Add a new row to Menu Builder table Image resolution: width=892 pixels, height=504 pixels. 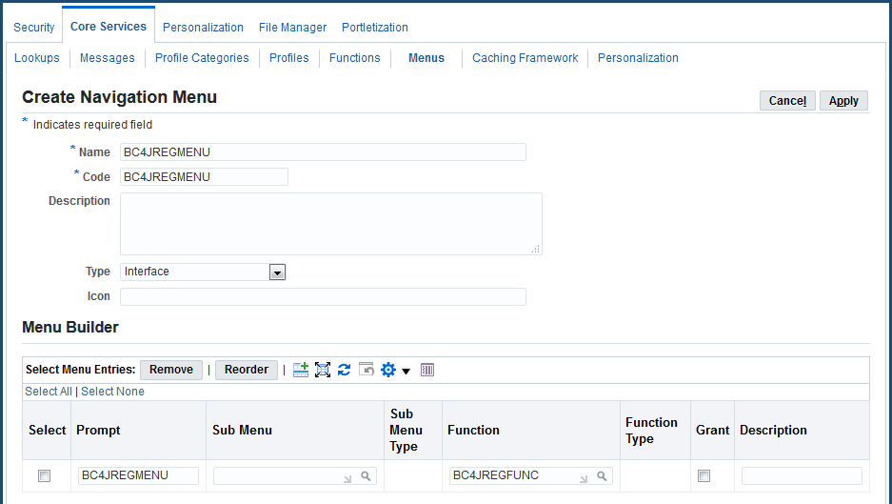(301, 370)
